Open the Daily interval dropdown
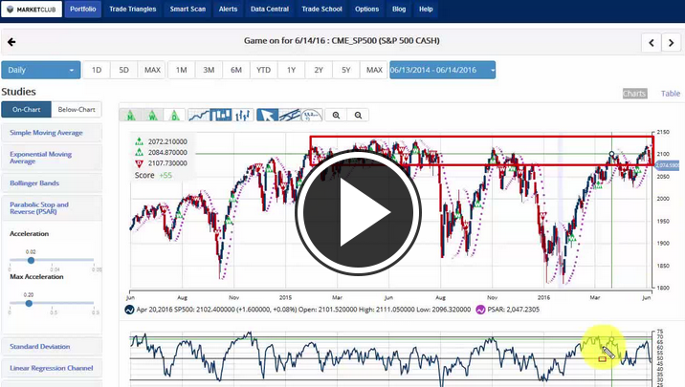The image size is (685, 387). point(40,70)
